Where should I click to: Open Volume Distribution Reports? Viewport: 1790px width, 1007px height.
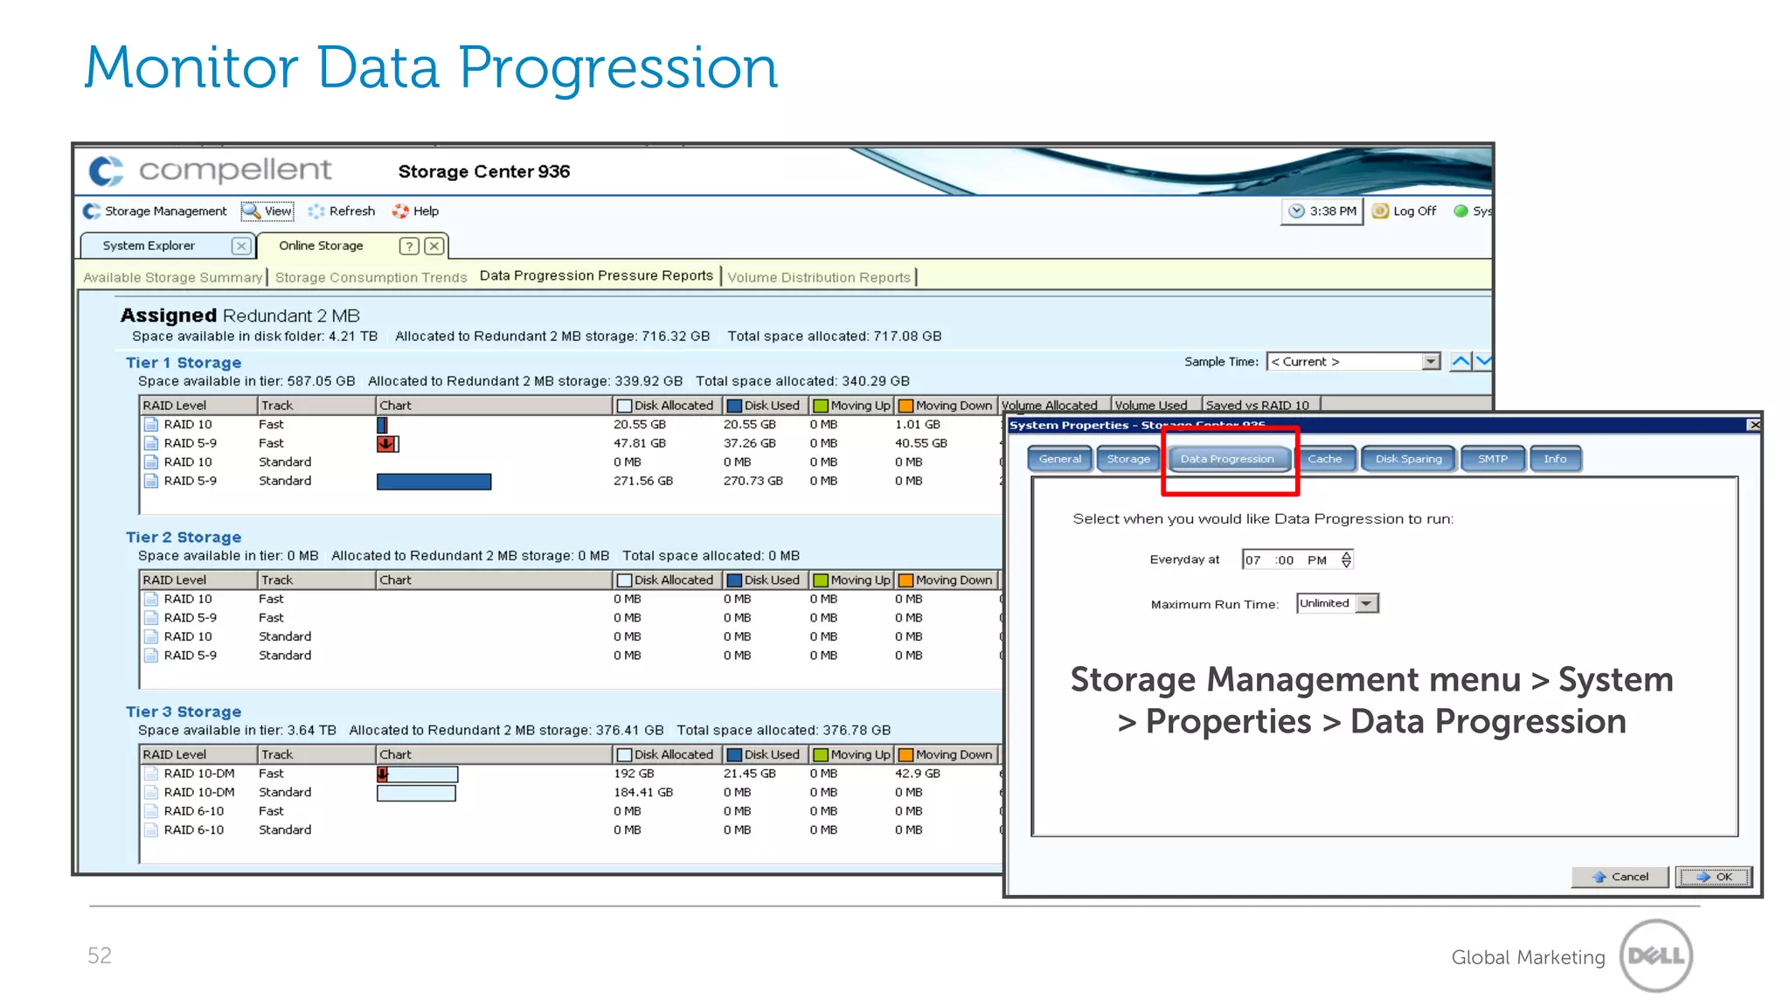[819, 277]
